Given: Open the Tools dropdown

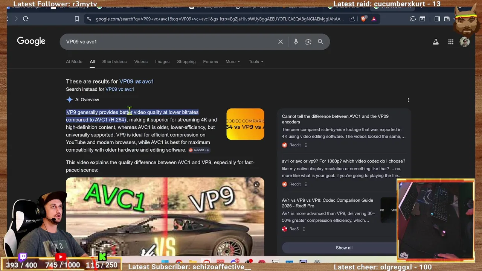Looking at the screenshot, I should [256, 62].
